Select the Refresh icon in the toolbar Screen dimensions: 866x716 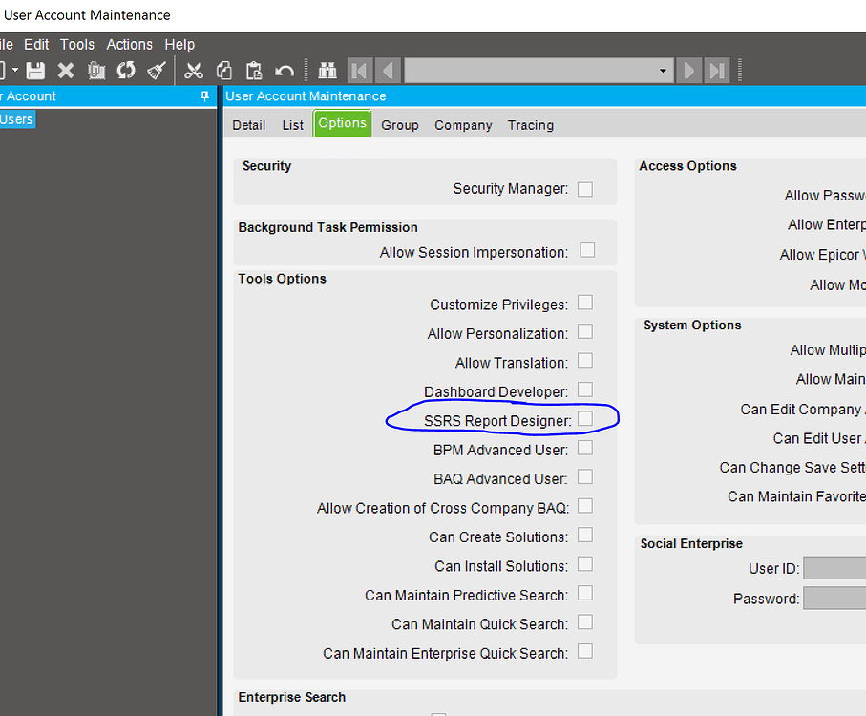[125, 70]
